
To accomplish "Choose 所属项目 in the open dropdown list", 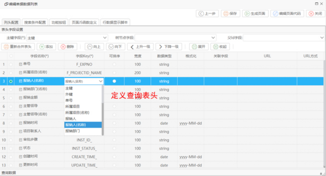I will (83, 106).
